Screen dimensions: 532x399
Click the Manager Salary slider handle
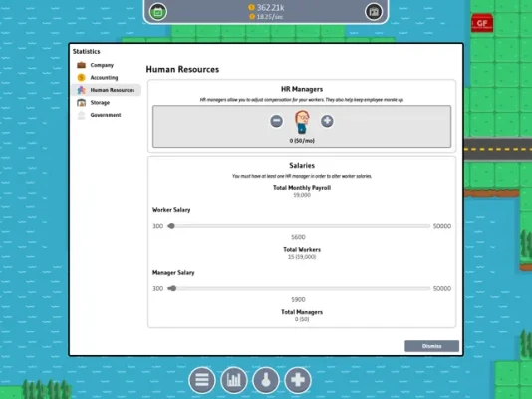[x=173, y=288]
